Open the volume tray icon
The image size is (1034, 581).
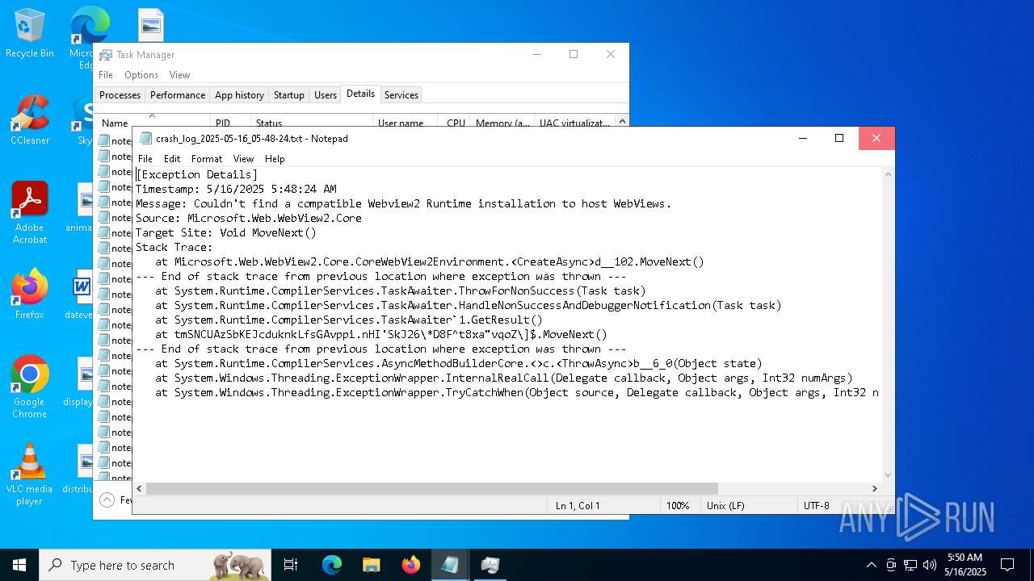(930, 565)
